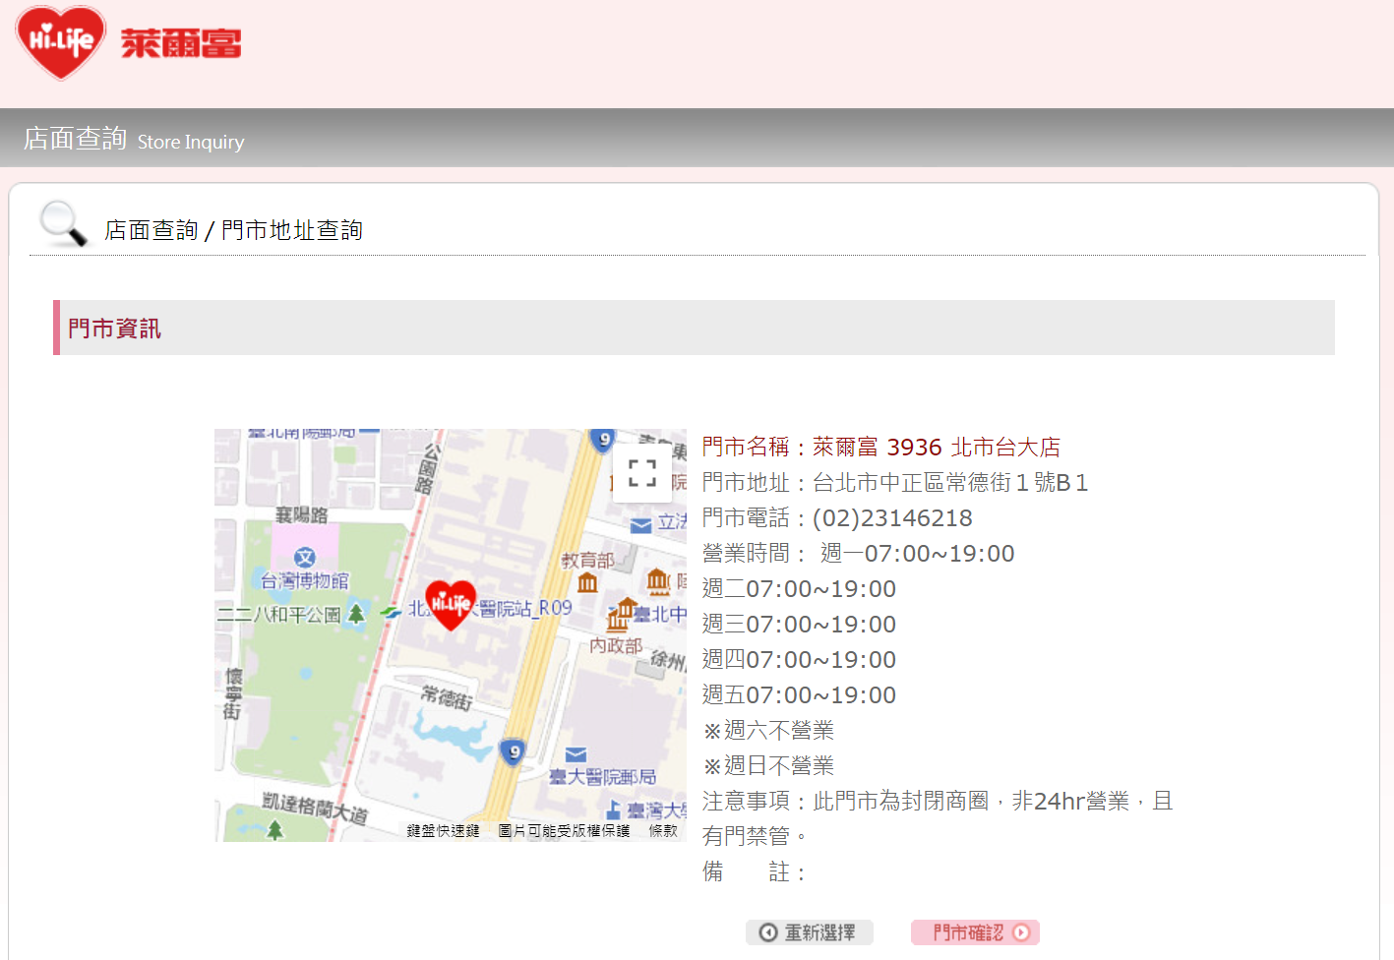
Task: Click the route 9 shield at map top
Action: pos(603,440)
